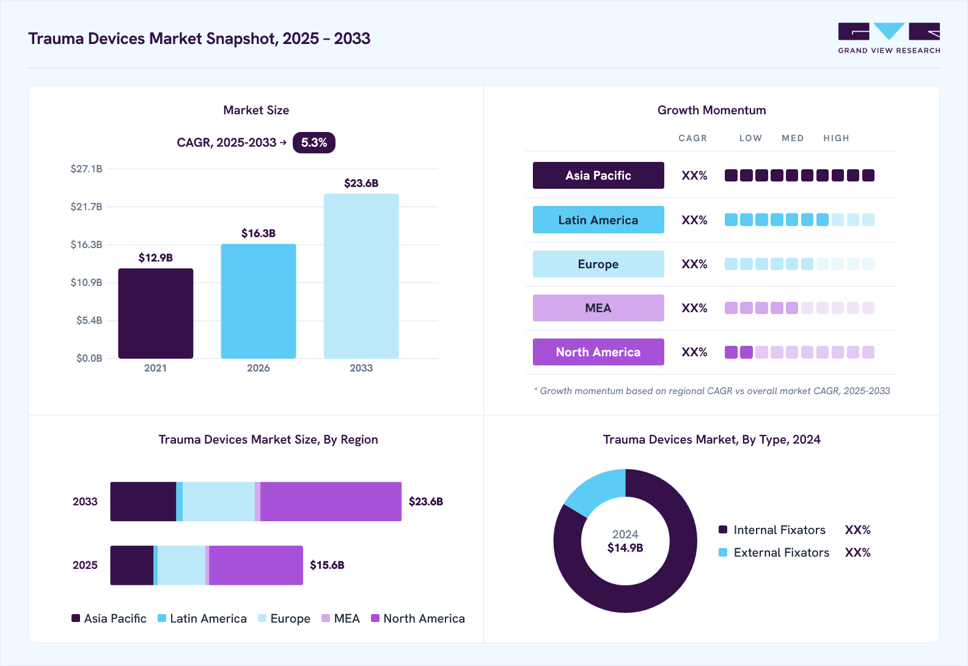The image size is (968, 666).
Task: Click the Growth Momentum panel title
Action: [x=712, y=110]
